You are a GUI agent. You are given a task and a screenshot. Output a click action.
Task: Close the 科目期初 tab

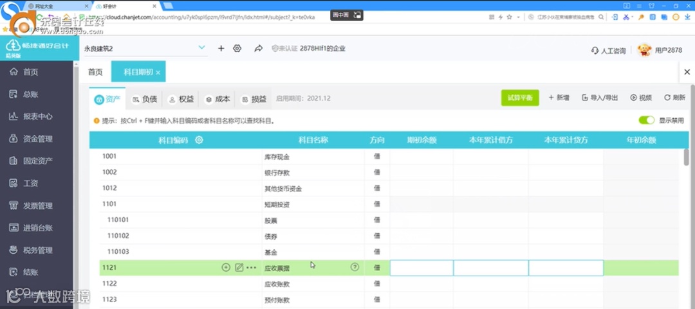(x=158, y=73)
